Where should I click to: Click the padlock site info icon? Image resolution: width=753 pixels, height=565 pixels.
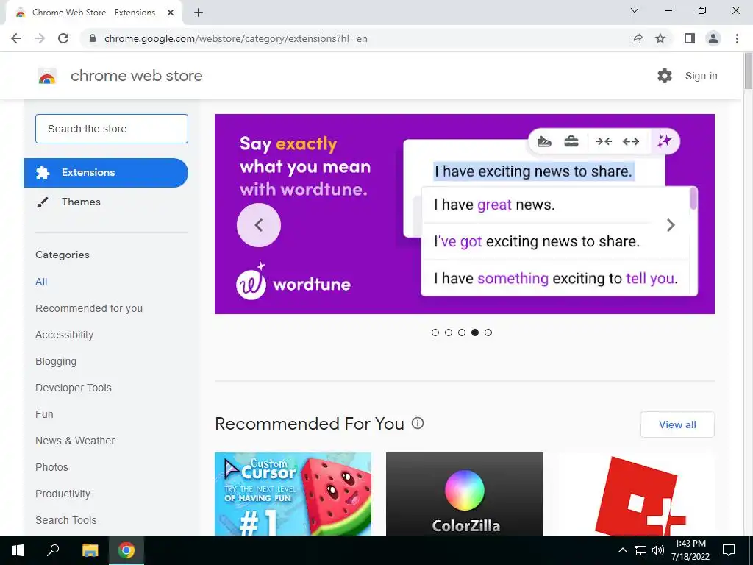click(93, 38)
